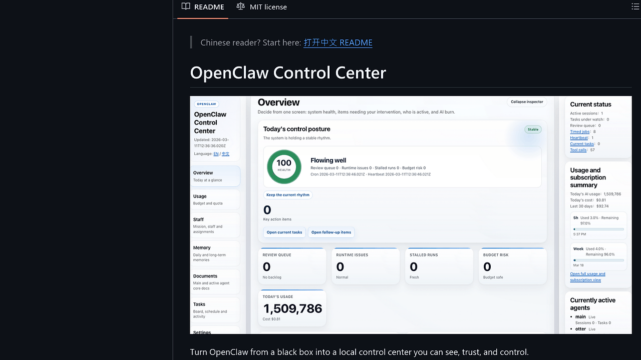Viewport: 641px width, 360px height.
Task: Click the Flowing well status text
Action: (x=328, y=160)
